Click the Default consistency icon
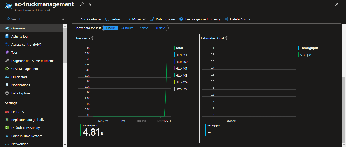This screenshot has width=346, height=147. (7, 128)
